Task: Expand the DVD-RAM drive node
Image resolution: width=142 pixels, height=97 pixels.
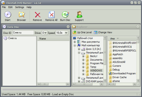Action: [x=79, y=81]
